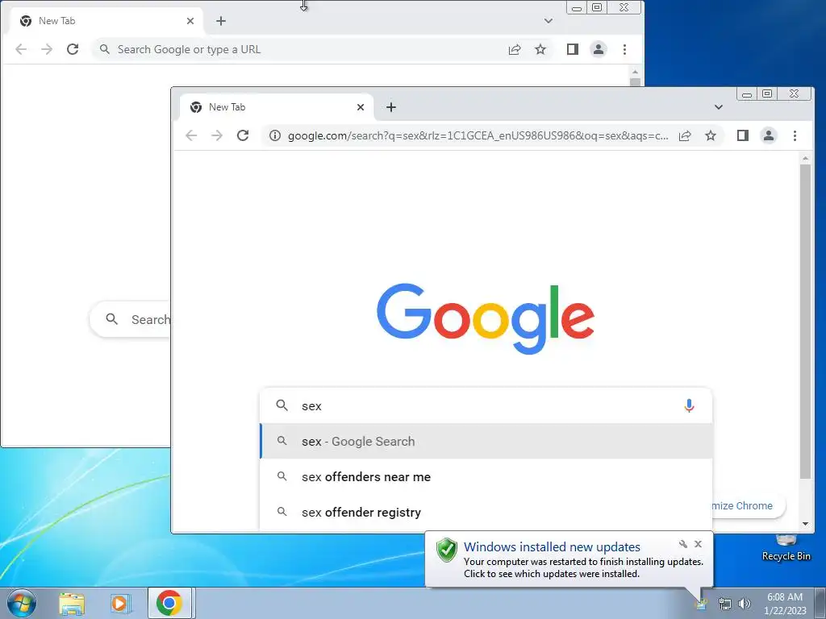This screenshot has width=826, height=619.
Task: Go back in the front Chrome window
Action: pyautogui.click(x=191, y=135)
